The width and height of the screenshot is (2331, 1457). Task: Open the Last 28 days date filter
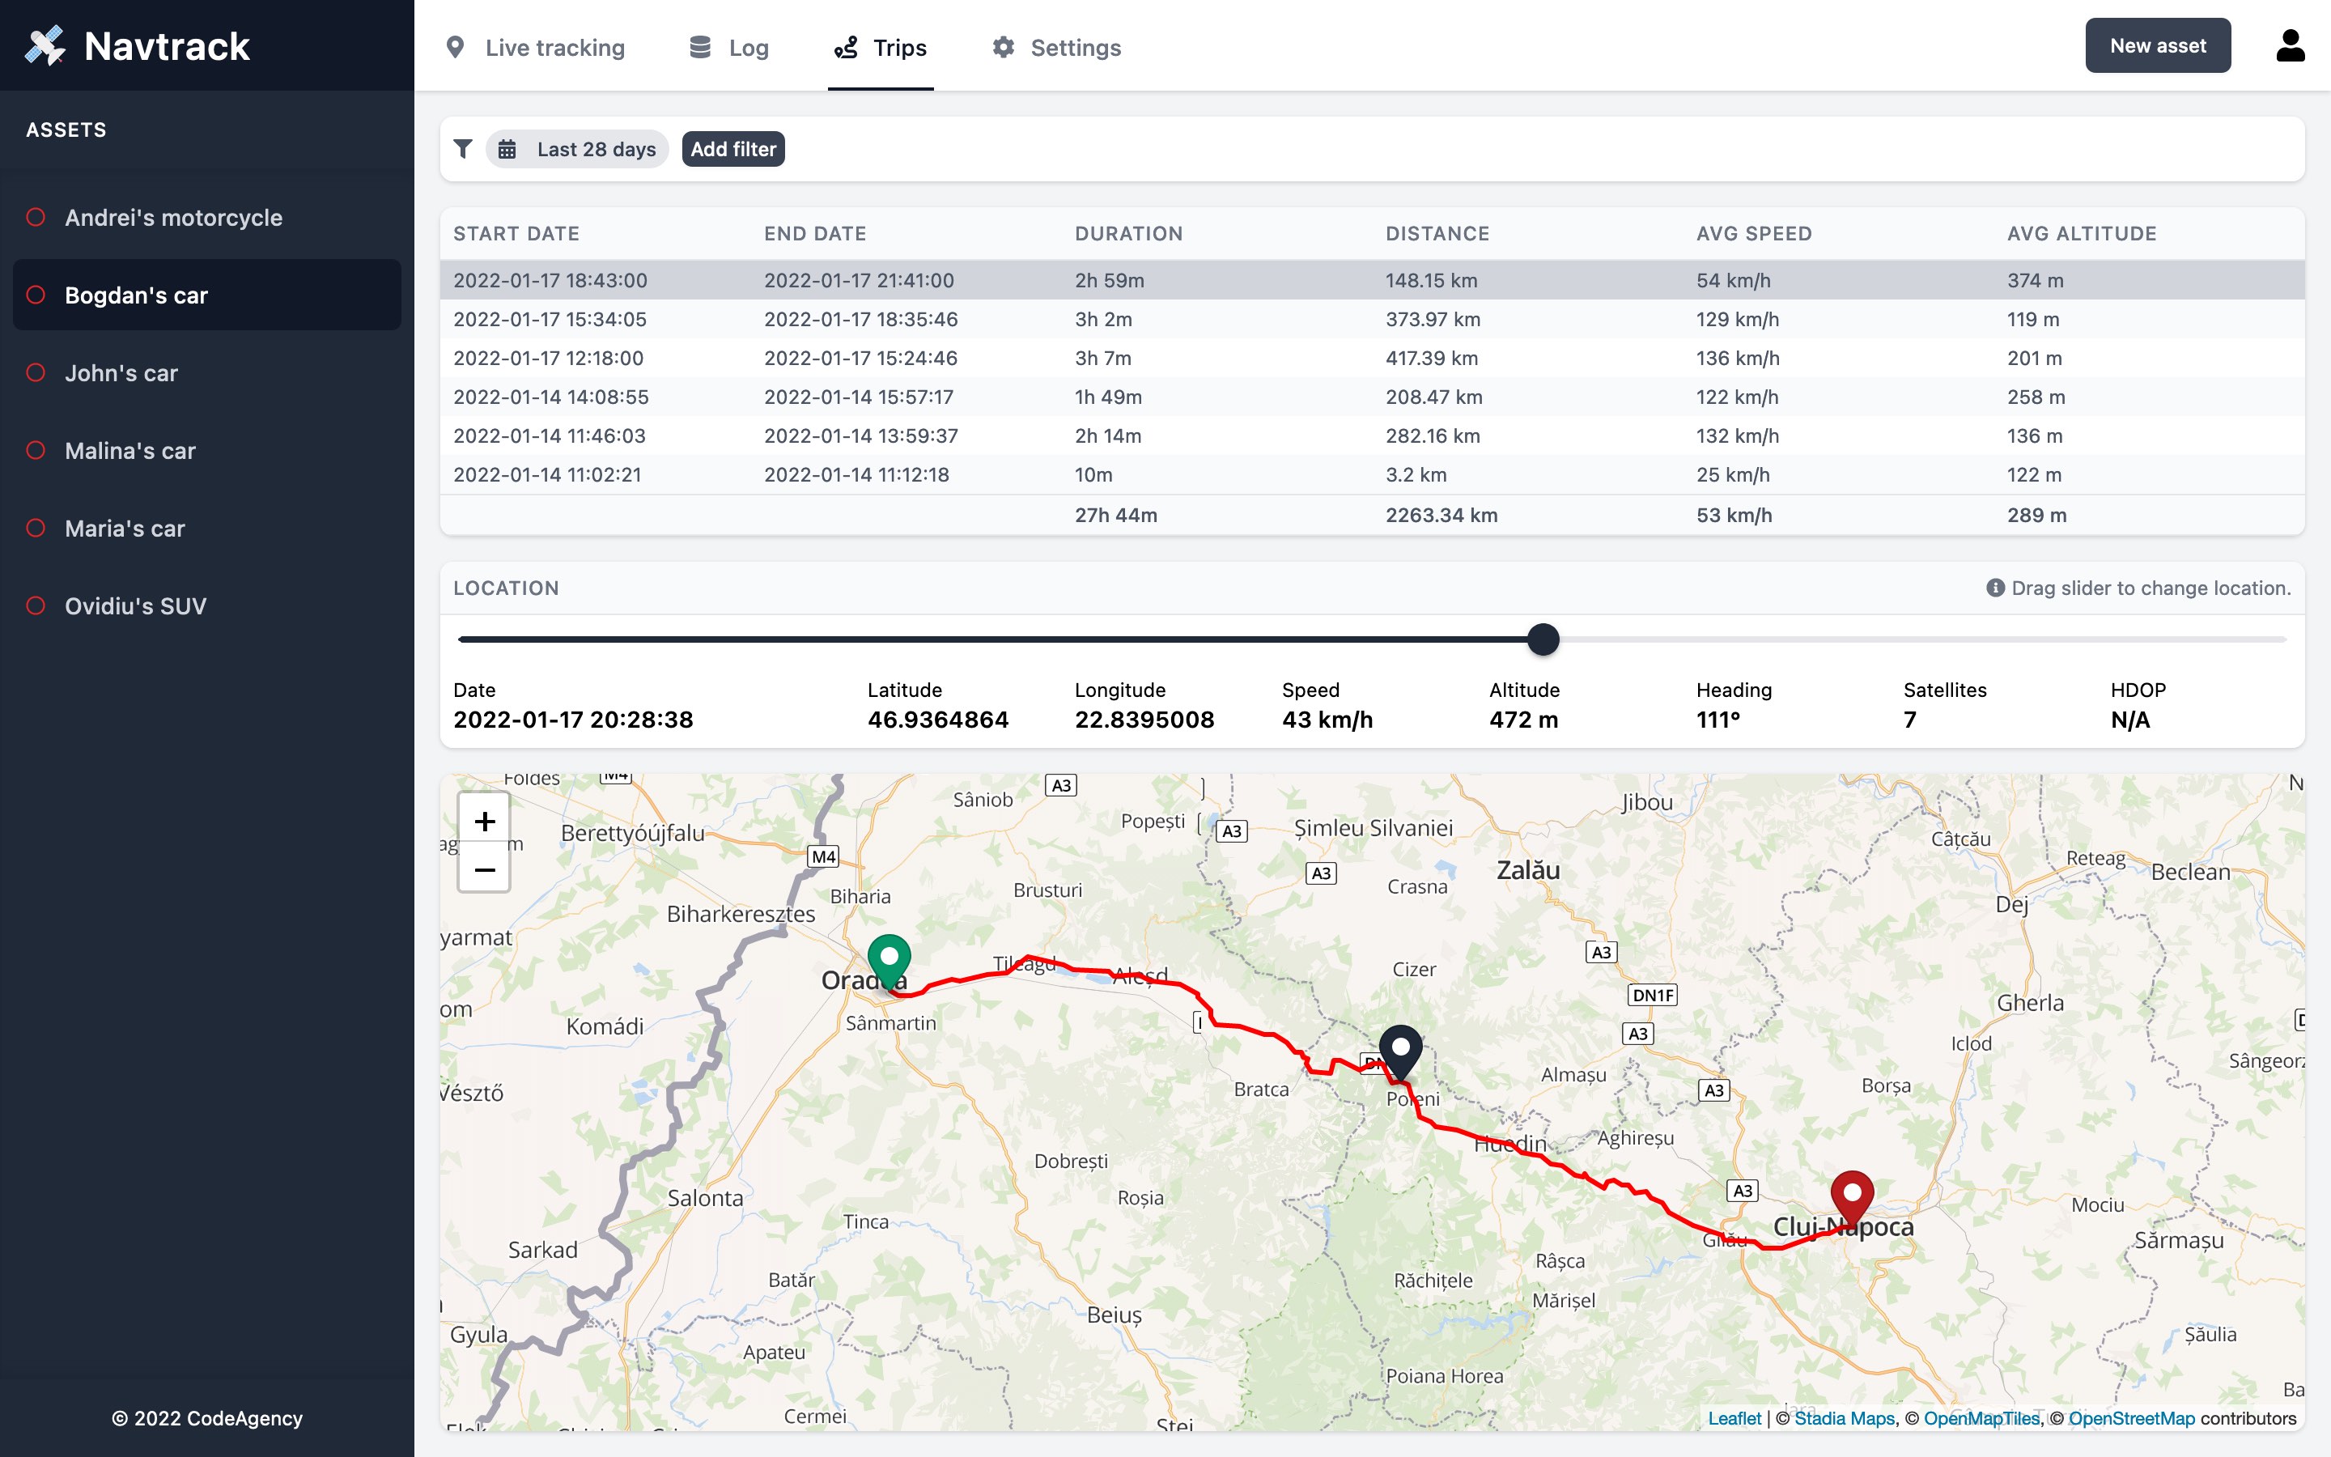click(x=578, y=150)
